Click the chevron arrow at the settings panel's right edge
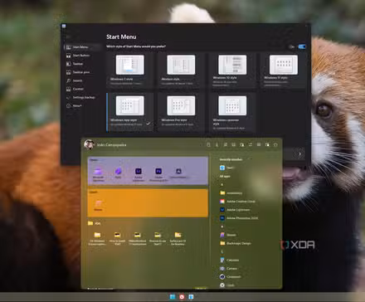Screen dimensions: 365x302 299,154
